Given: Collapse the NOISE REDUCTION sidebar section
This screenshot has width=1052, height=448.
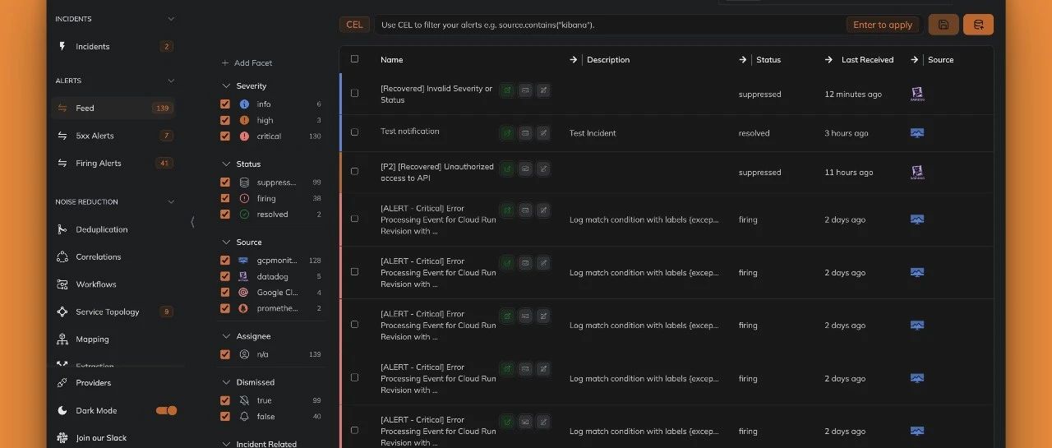Looking at the screenshot, I should [171, 202].
